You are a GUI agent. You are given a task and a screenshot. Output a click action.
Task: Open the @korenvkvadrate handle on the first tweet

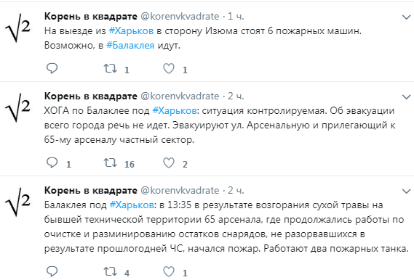[180, 16]
